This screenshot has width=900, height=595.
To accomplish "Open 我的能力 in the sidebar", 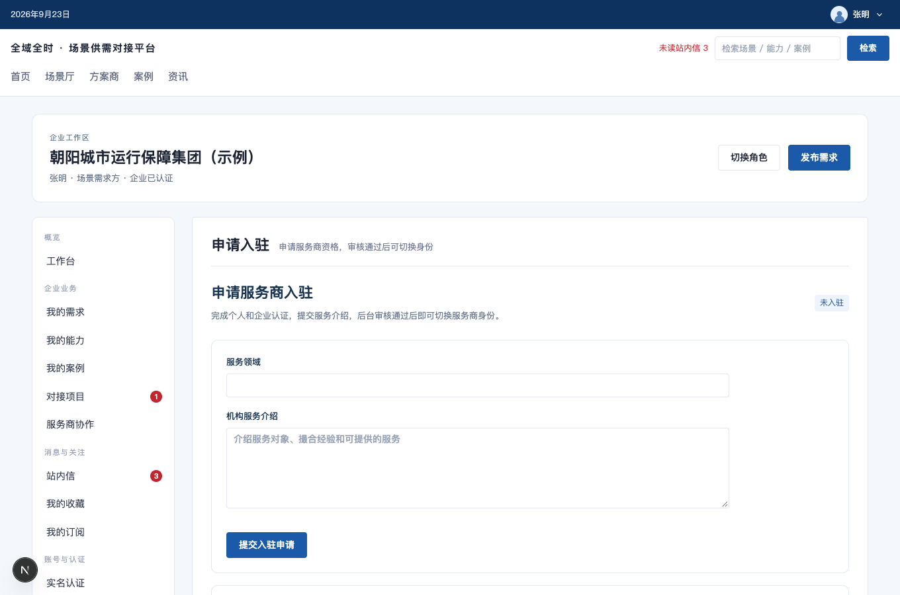I will 103,340.
